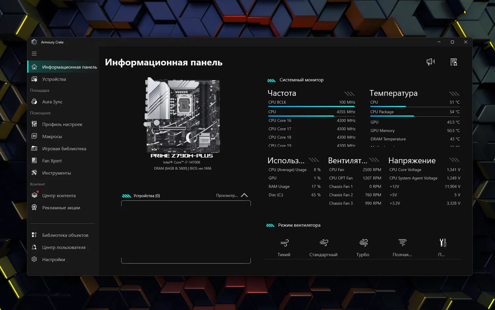The width and height of the screenshot is (495, 310).
Task: Click the Armoury Crate logo in title bar
Action: [34, 42]
